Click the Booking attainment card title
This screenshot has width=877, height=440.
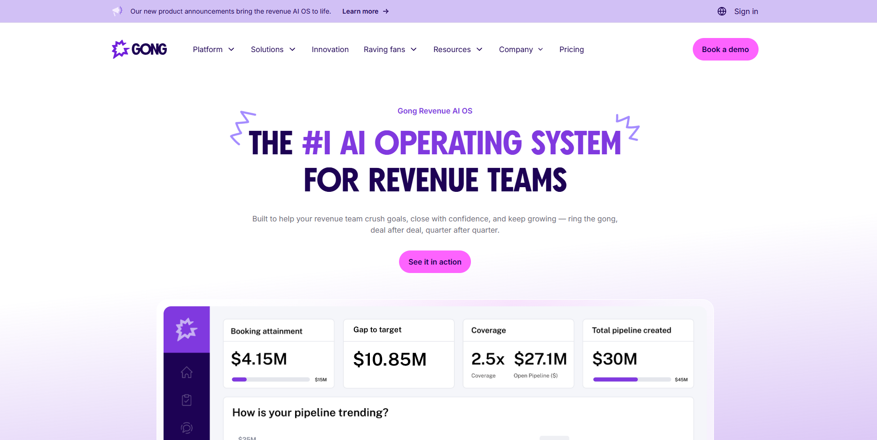(266, 331)
